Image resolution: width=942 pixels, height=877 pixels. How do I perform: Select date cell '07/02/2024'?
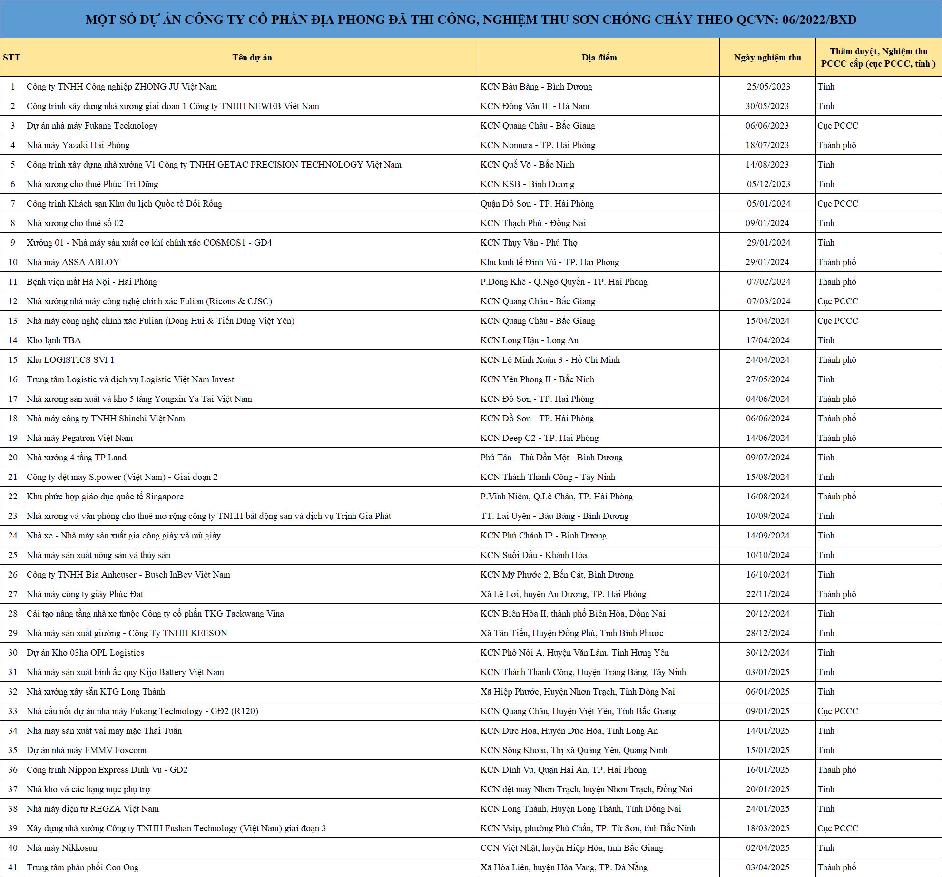(x=768, y=282)
